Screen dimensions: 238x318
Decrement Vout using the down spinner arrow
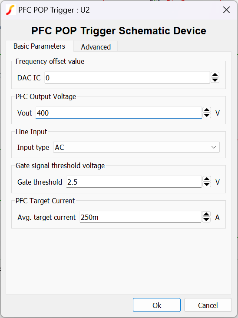[x=207, y=115]
